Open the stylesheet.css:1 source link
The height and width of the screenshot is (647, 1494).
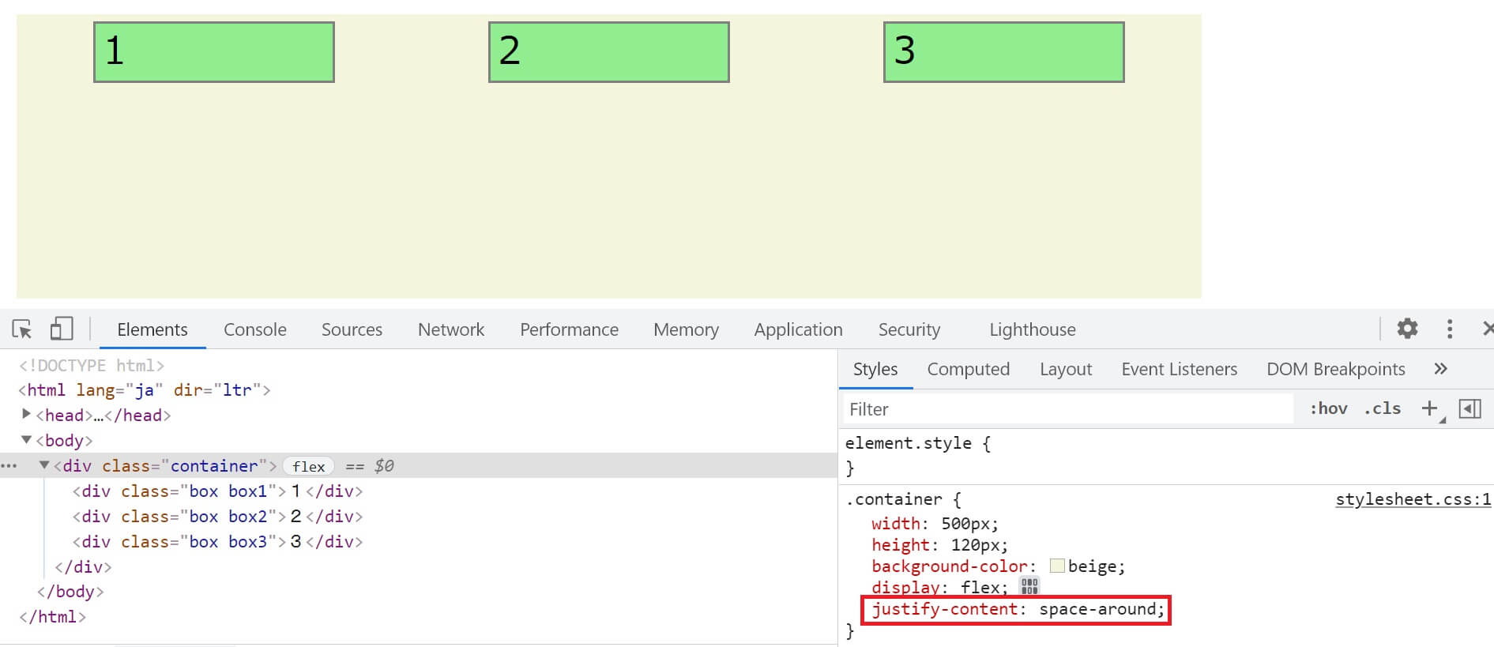click(1412, 499)
